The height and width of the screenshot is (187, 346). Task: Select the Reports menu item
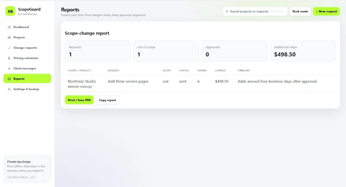pos(27,79)
